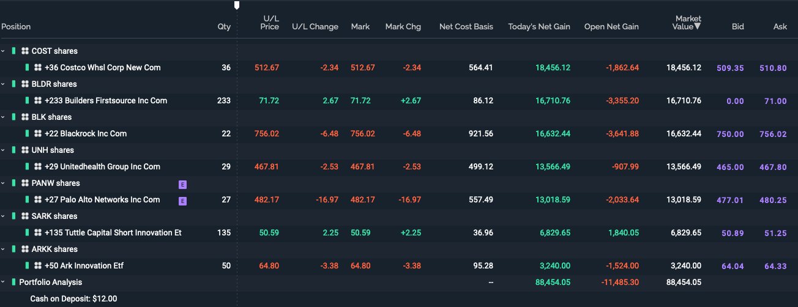Sort by the U/L Price column header

pyautogui.click(x=269, y=23)
